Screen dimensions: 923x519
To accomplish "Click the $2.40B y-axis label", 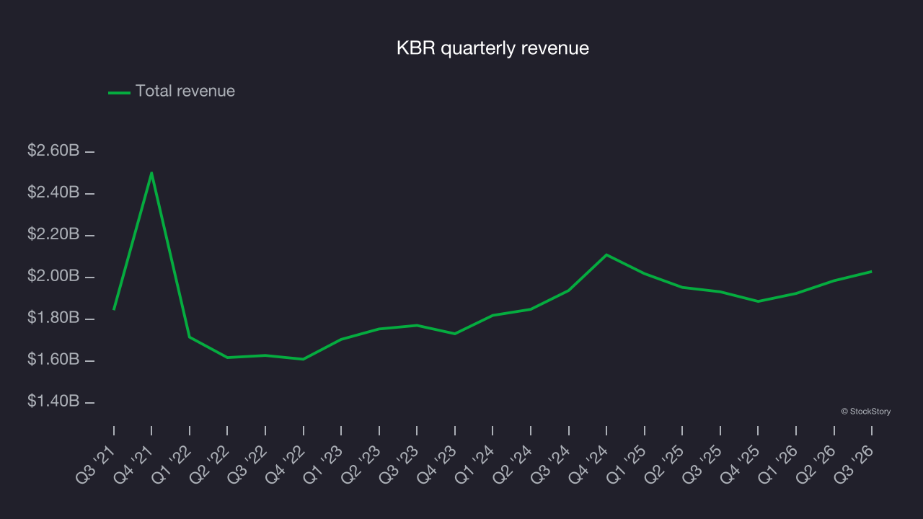I will [53, 193].
